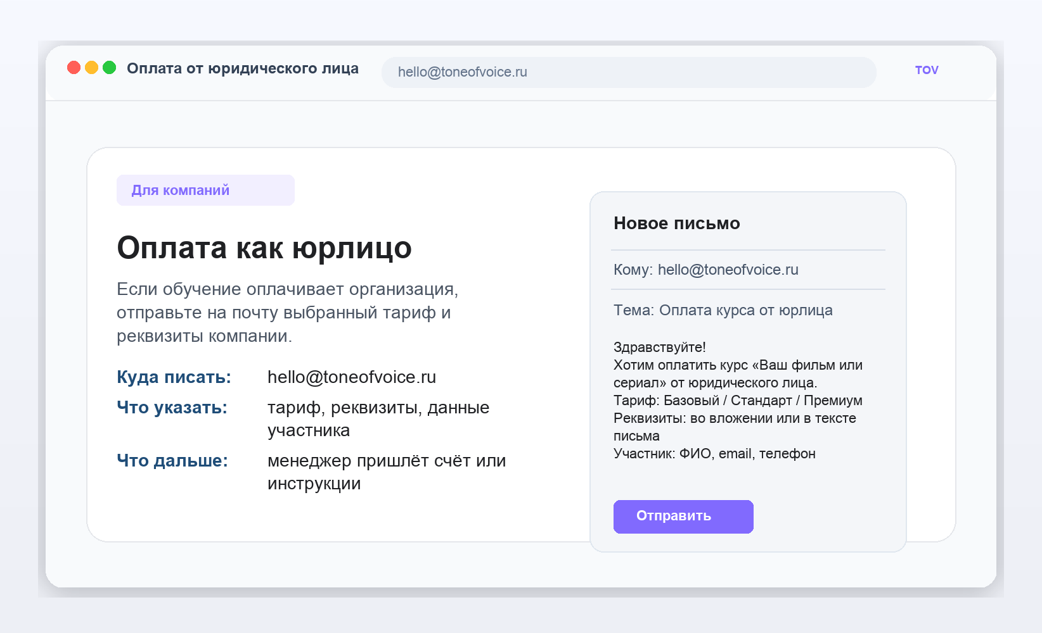Click the 'Куда писать:' label
The width and height of the screenshot is (1042, 633).
[174, 377]
